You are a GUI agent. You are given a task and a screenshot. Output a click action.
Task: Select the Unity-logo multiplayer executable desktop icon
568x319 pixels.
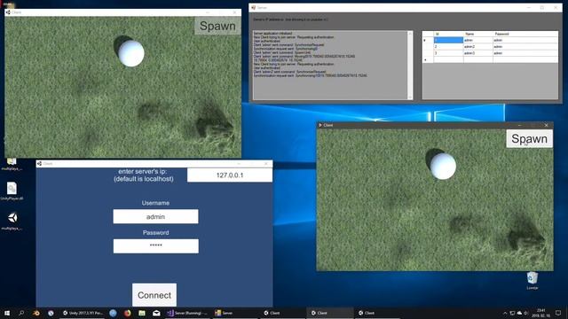point(12,221)
